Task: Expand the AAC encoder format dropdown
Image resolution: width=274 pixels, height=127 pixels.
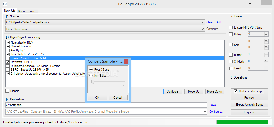Action: [x=205, y=112]
